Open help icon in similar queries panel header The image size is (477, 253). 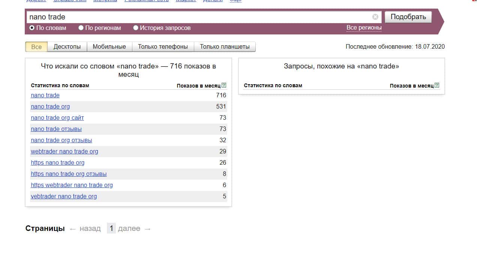437,85
